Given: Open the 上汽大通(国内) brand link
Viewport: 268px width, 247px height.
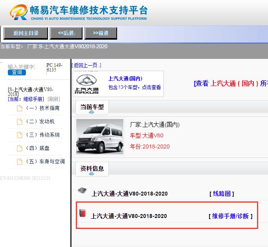Looking at the screenshot, I should coord(125,79).
